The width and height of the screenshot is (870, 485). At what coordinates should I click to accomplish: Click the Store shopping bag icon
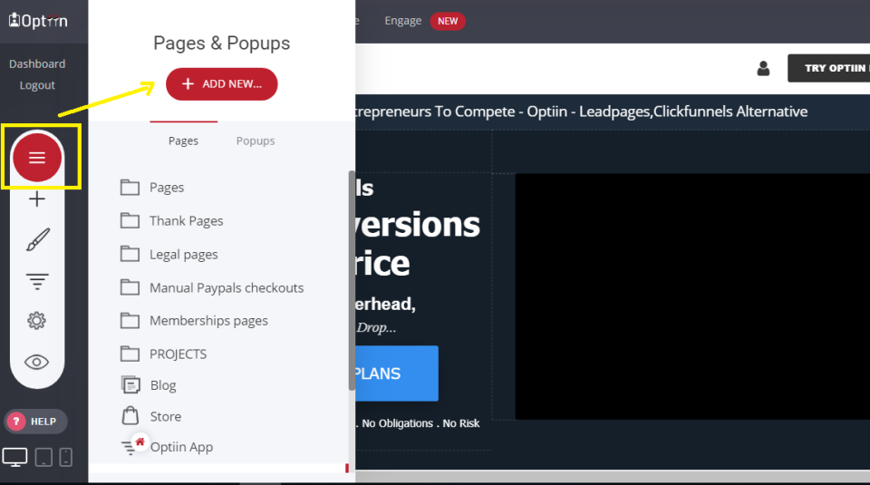pyautogui.click(x=130, y=415)
